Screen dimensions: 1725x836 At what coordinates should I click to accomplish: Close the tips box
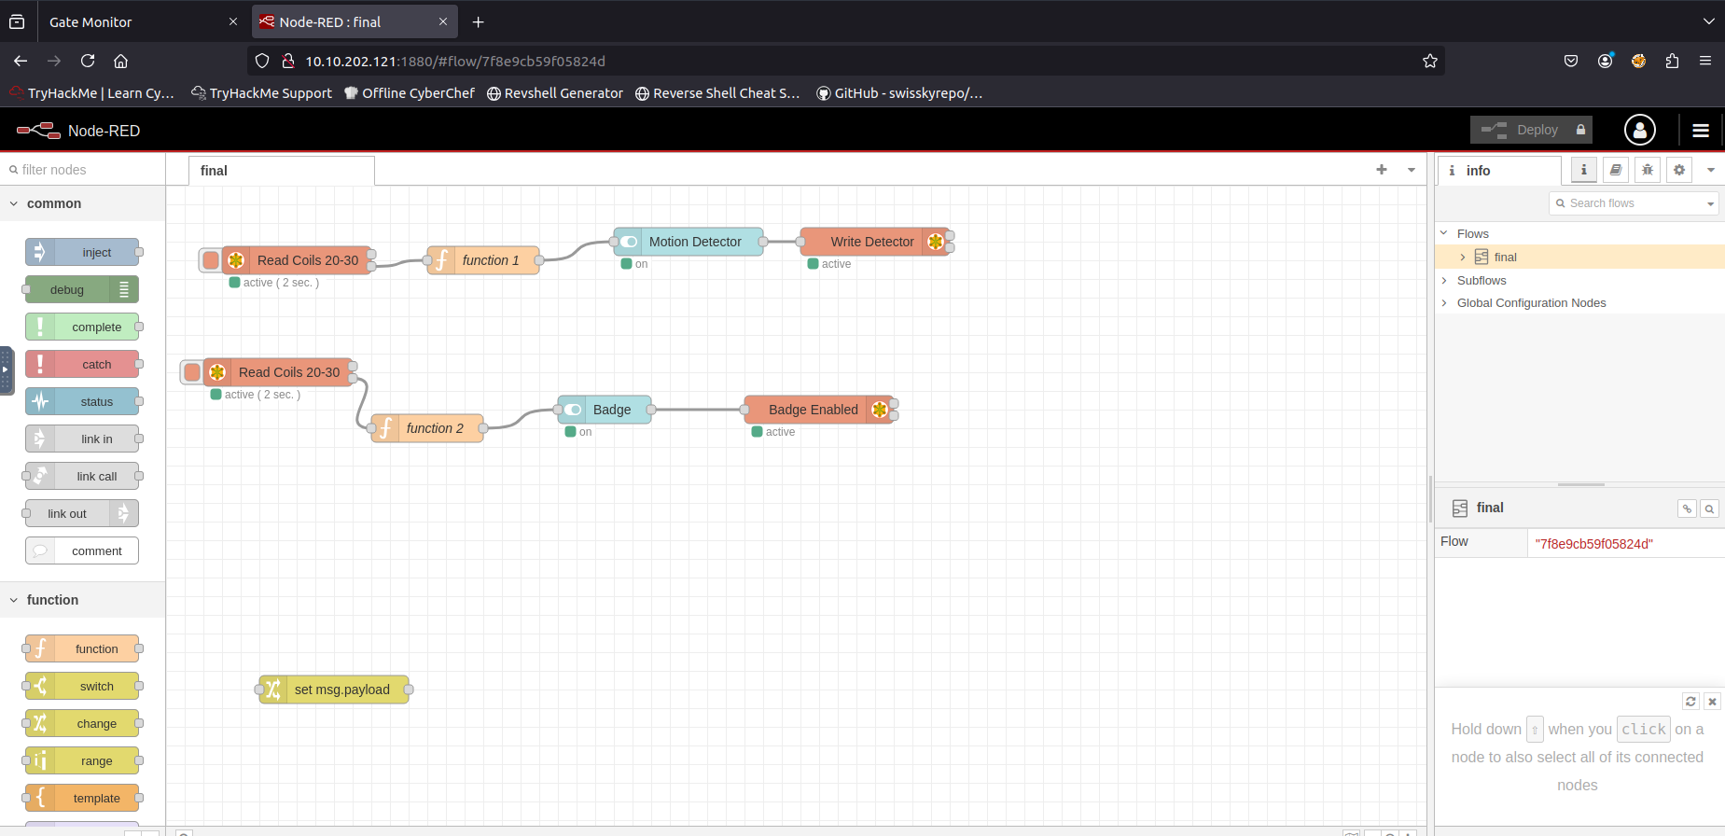tap(1712, 702)
